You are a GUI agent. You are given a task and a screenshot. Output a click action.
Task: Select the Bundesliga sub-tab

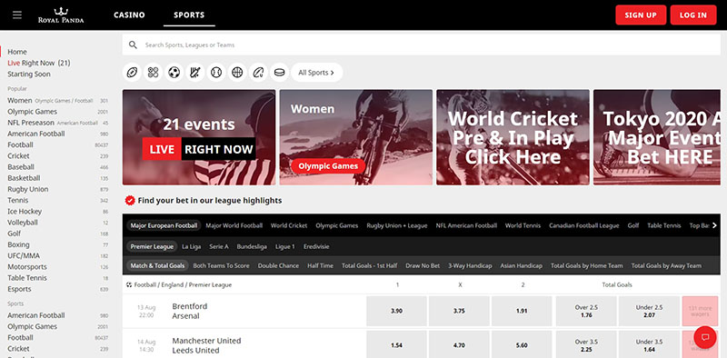click(252, 247)
